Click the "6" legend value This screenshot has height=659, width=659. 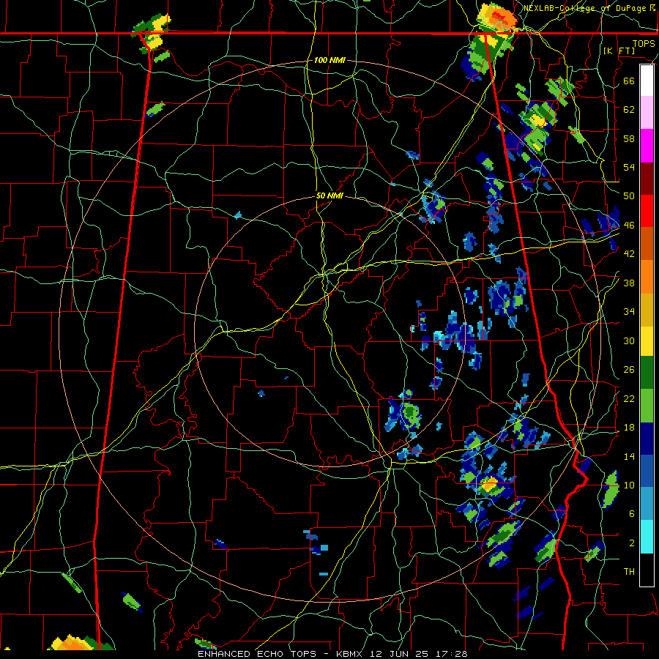[x=632, y=514]
